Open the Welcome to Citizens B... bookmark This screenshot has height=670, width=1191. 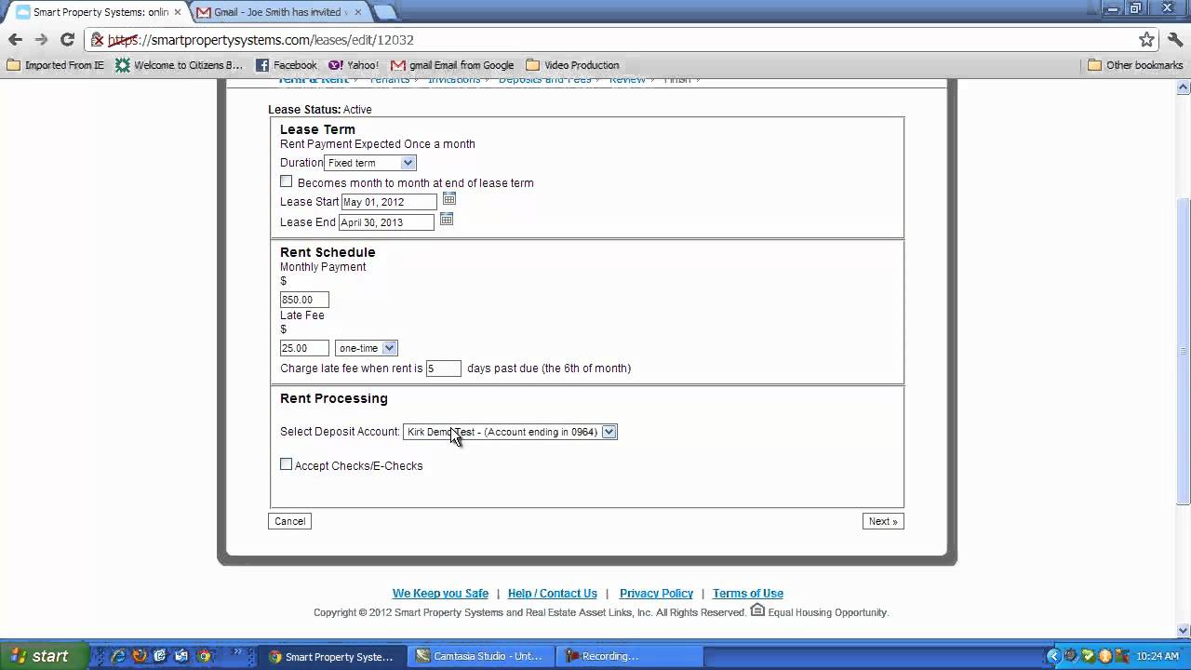click(179, 65)
